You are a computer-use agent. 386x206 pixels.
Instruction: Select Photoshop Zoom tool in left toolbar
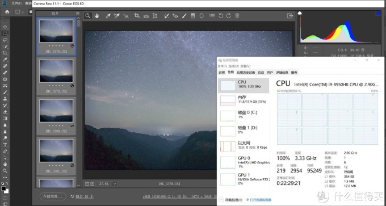click(5, 171)
